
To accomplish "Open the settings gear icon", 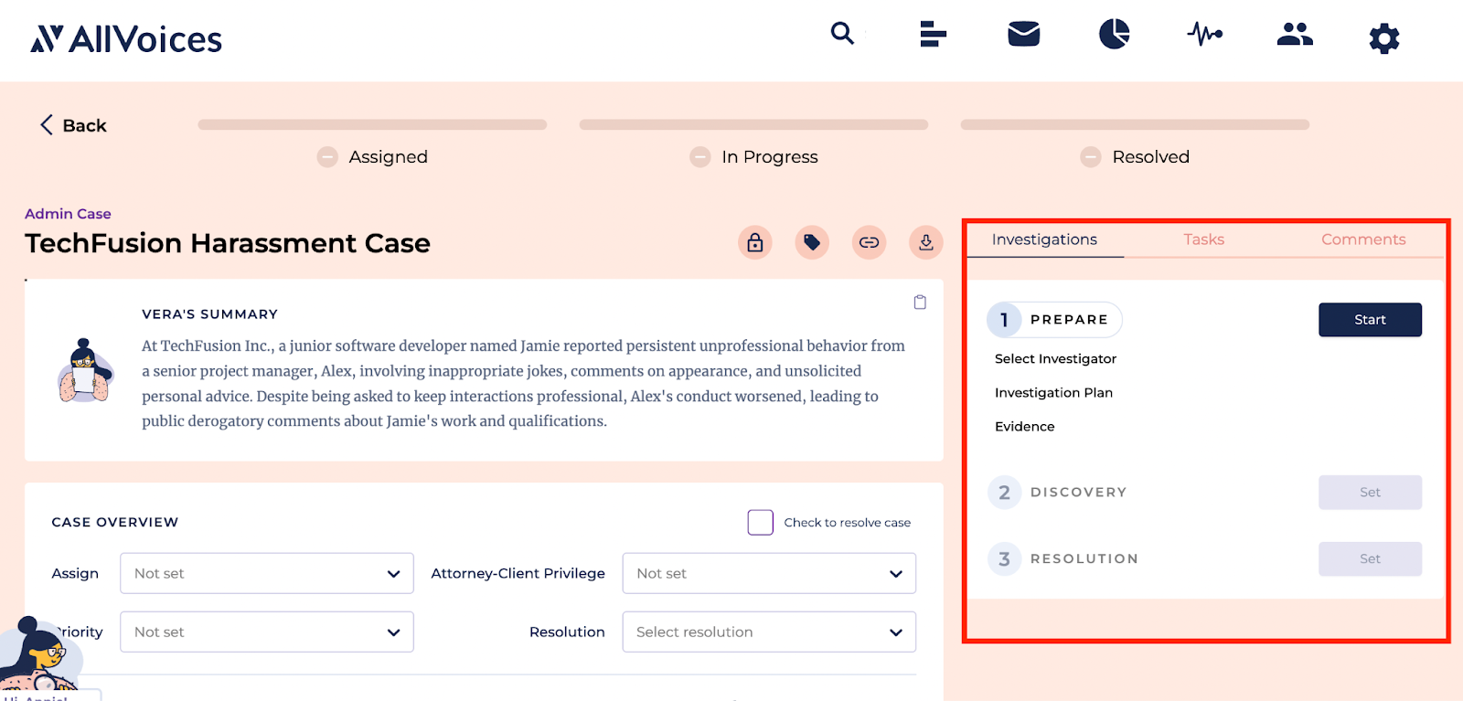I will pyautogui.click(x=1384, y=38).
